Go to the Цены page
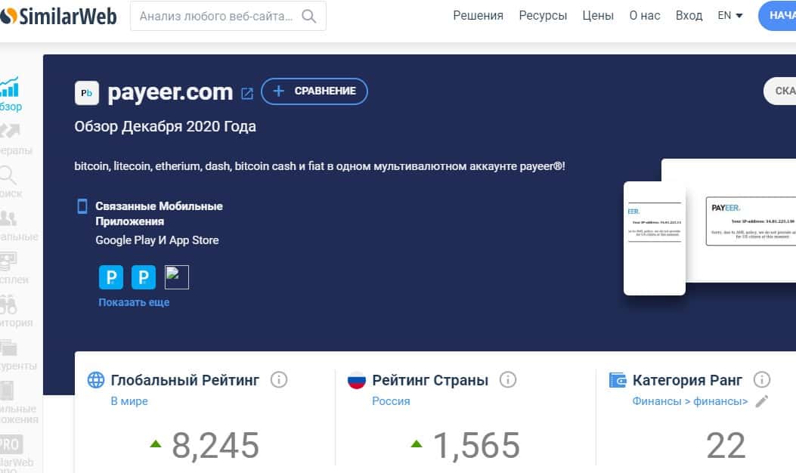The height and width of the screenshot is (473, 796). click(598, 16)
